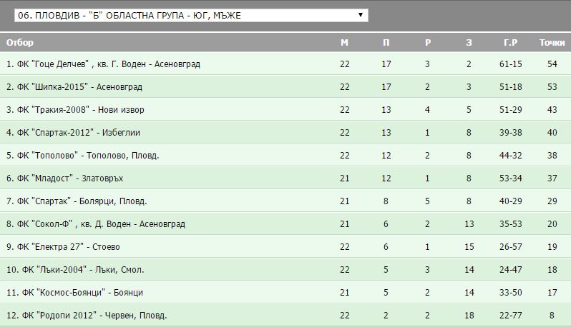Viewport: 571px width, 327px height.
Task: Open ФК "Електра 27" Стоево entry
Action: 63,247
